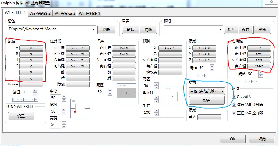
Task: Increase the 倾斜 死区 spinner value
Action: (156, 84)
